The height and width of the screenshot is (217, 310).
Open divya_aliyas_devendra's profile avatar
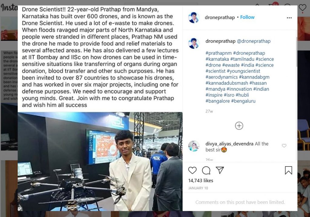click(194, 146)
